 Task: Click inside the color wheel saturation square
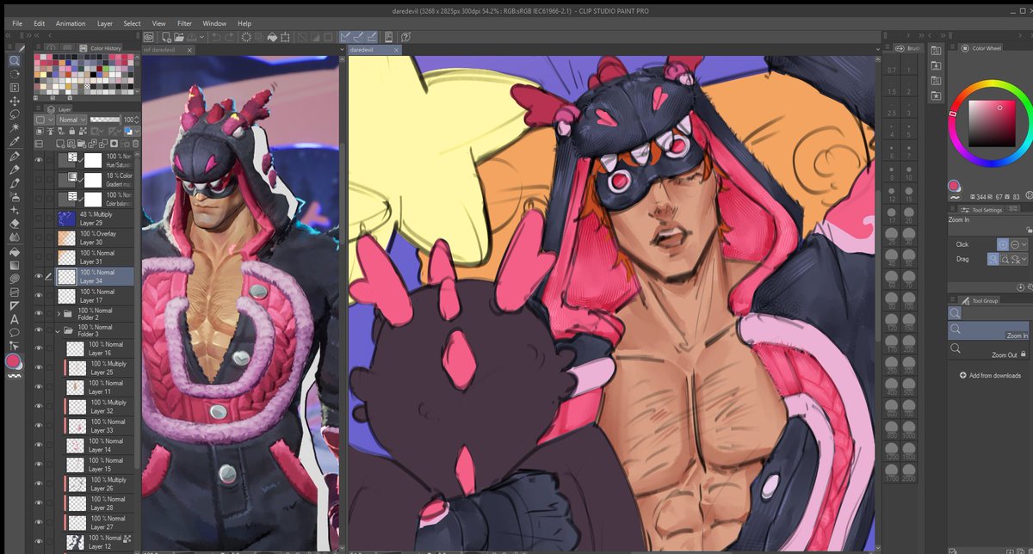991,123
